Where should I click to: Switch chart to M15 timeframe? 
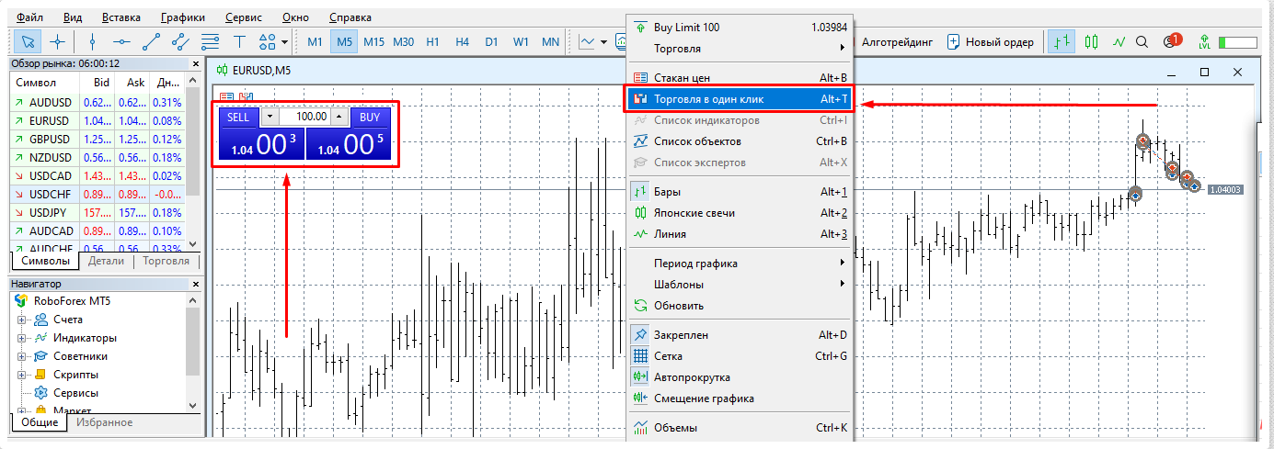373,41
